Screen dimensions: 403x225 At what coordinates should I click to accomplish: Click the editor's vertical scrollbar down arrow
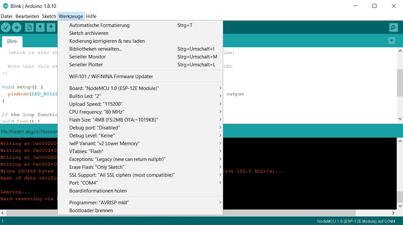pos(400,119)
